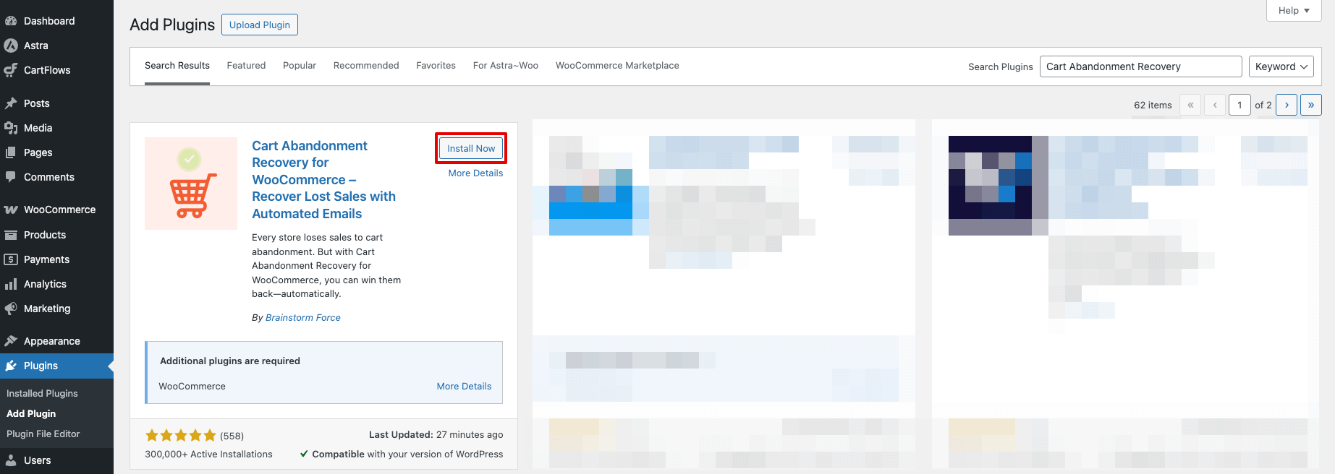
Task: Switch to the Featured tab
Action: (246, 66)
